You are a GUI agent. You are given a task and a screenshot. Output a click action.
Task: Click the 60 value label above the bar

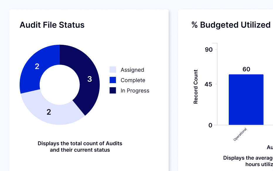pos(246,69)
